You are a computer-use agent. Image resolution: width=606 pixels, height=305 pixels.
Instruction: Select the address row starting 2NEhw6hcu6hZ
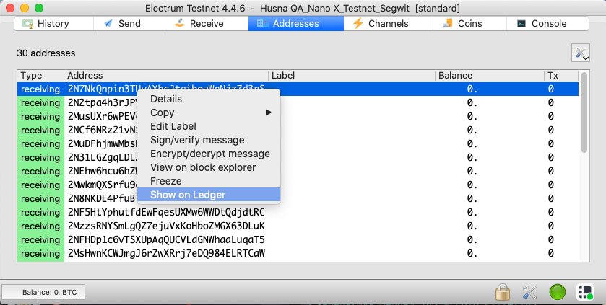[298, 171]
